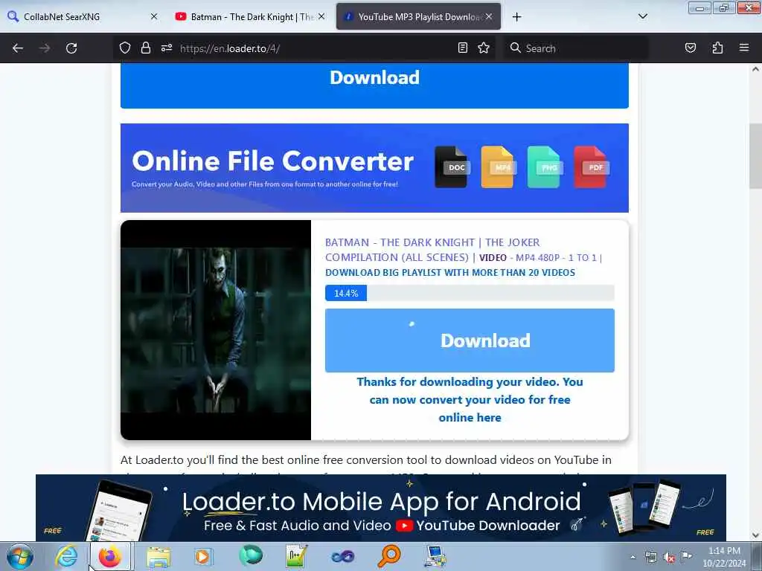Close the Batman YouTube tab
Image resolution: width=762 pixels, height=571 pixels.
[x=321, y=16]
